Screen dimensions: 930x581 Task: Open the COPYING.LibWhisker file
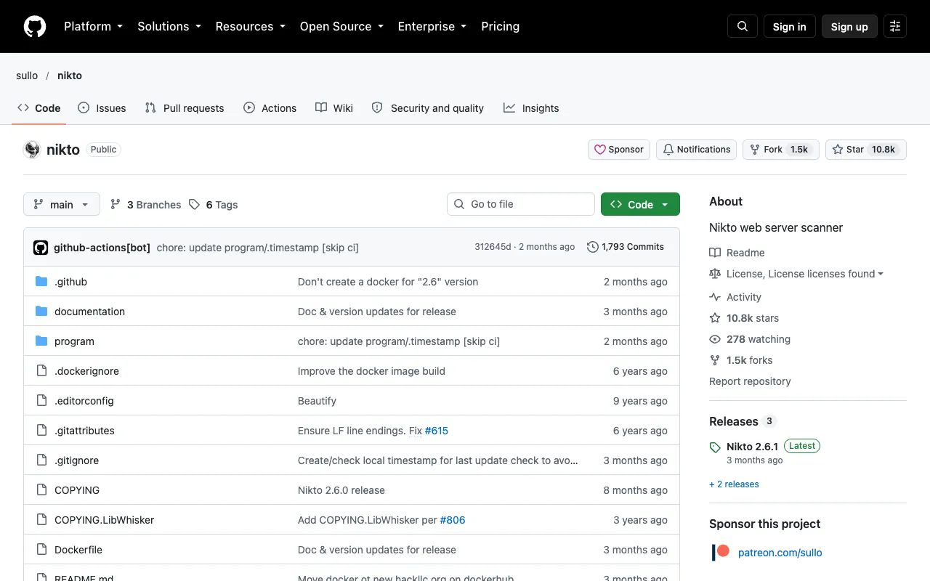point(105,520)
